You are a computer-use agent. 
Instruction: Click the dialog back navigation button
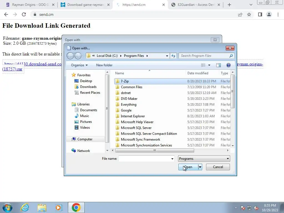coord(70,56)
